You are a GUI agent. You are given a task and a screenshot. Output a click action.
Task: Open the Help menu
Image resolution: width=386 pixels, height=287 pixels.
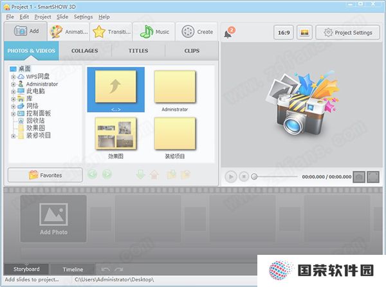pyautogui.click(x=104, y=17)
